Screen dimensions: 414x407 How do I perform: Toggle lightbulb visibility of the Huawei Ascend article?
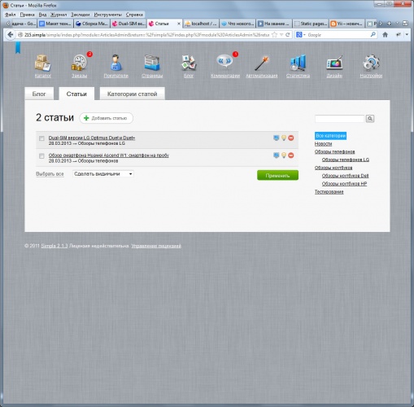click(x=284, y=155)
